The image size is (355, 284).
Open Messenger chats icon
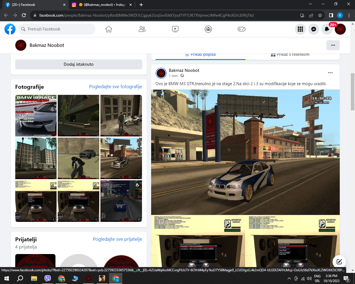click(x=314, y=29)
